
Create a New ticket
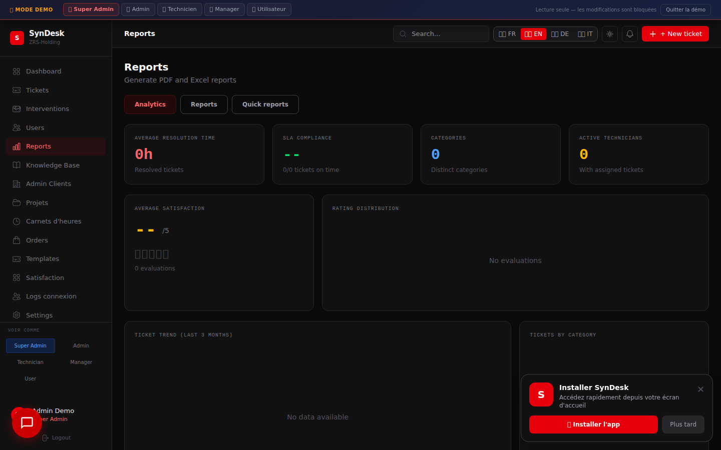675,34
